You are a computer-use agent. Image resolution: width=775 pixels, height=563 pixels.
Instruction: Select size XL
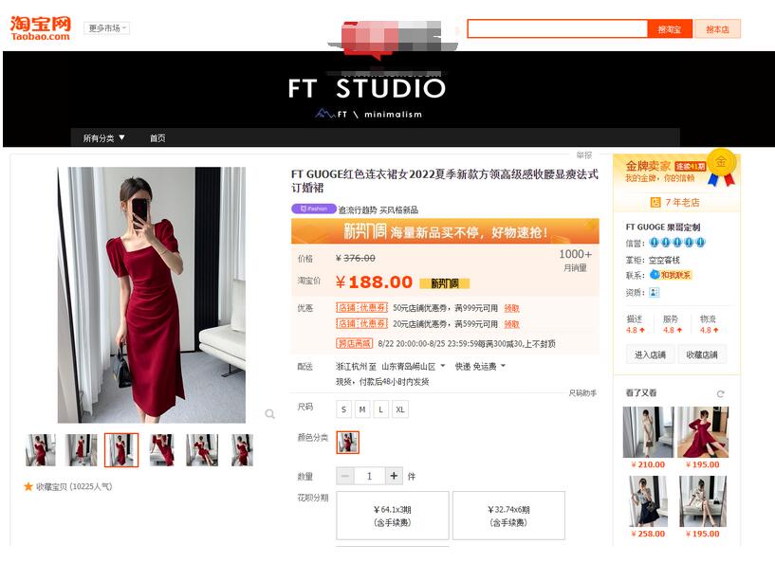pyautogui.click(x=400, y=409)
